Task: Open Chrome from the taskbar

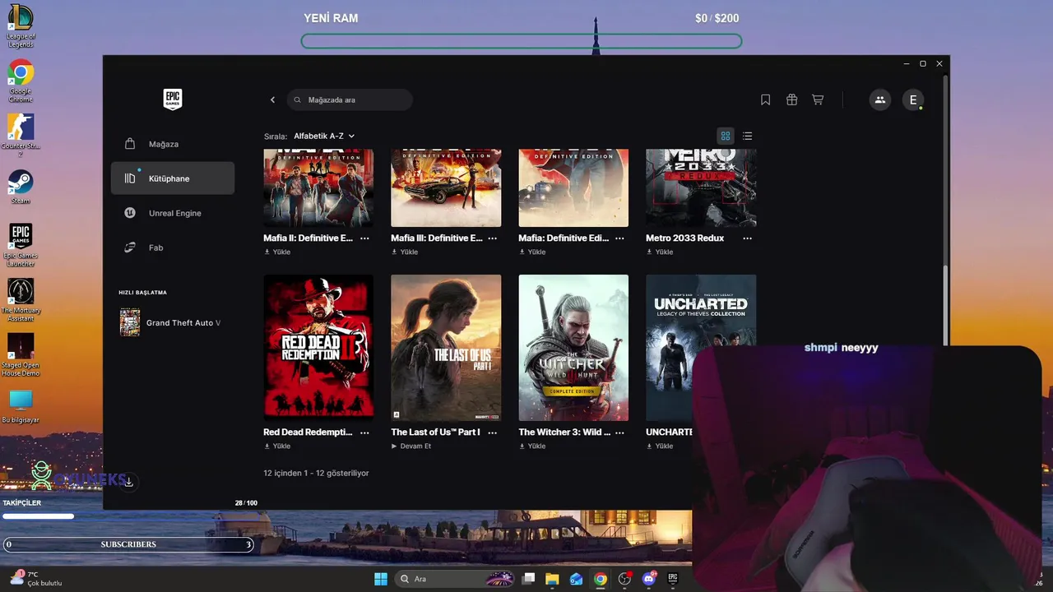Action: [601, 579]
